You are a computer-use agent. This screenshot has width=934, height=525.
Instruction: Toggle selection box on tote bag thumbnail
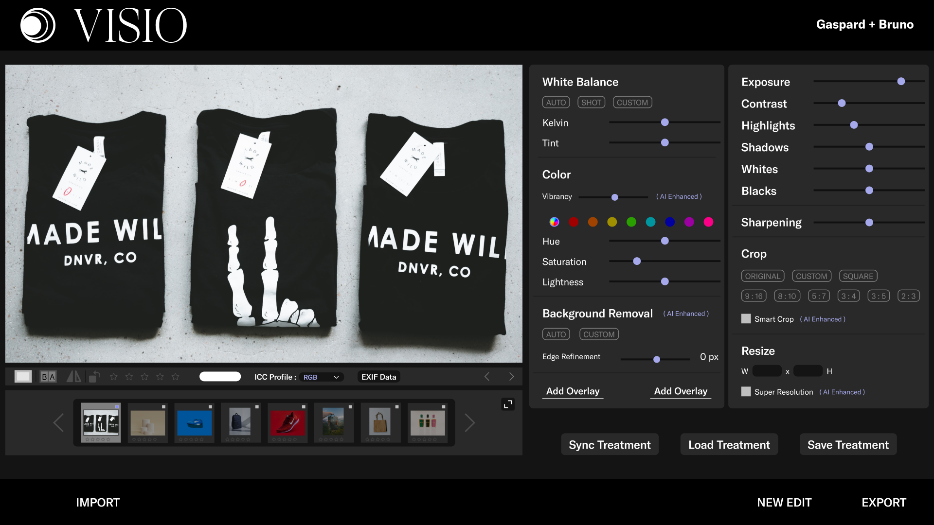click(x=397, y=406)
